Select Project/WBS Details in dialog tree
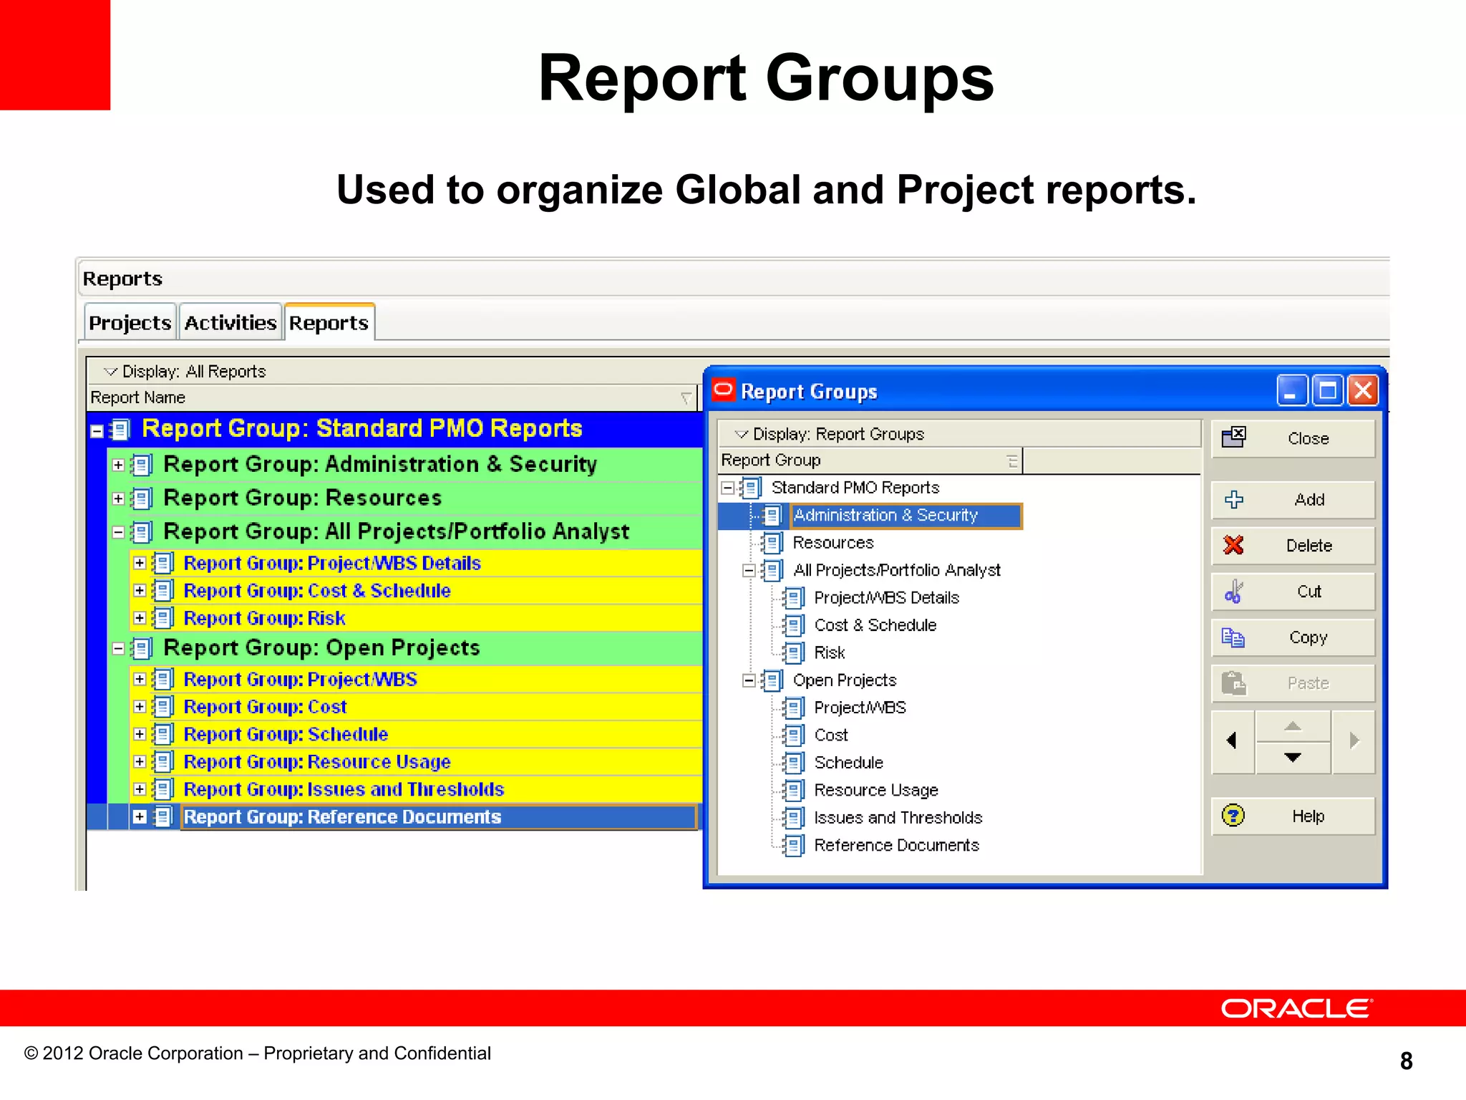This screenshot has width=1466, height=1100. tap(886, 598)
